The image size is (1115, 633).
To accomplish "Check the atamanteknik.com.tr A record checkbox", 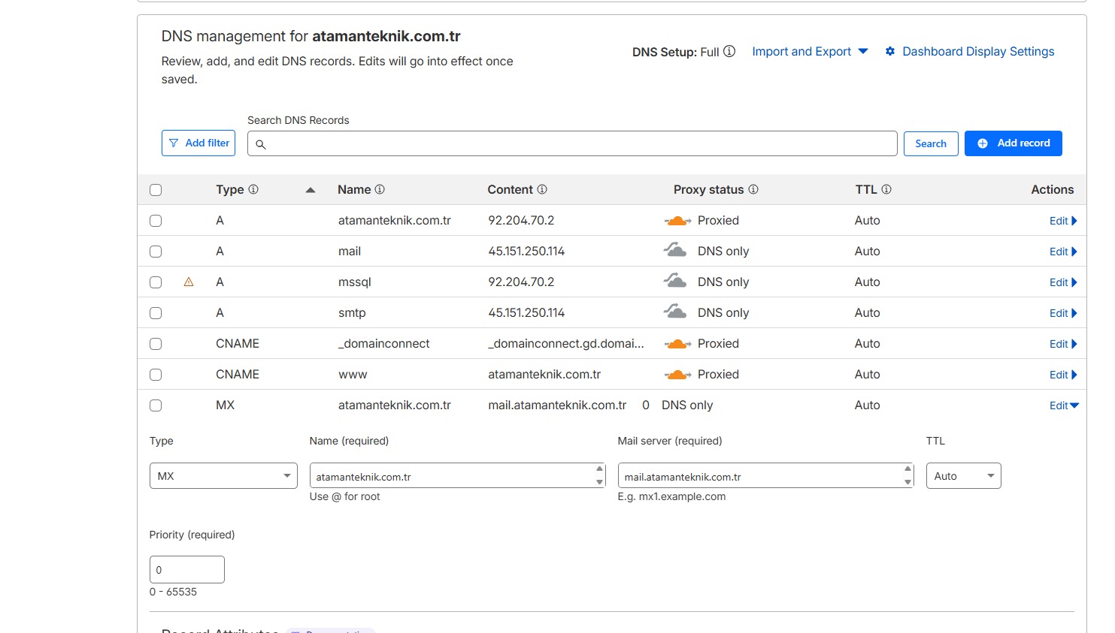I will coord(156,221).
